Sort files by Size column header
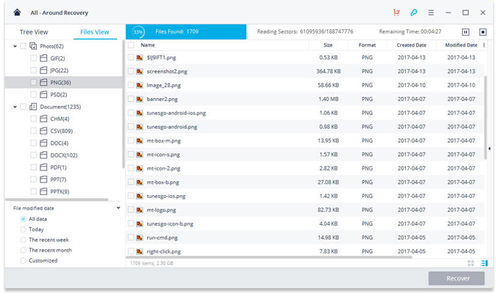The image size is (498, 293). pos(328,45)
